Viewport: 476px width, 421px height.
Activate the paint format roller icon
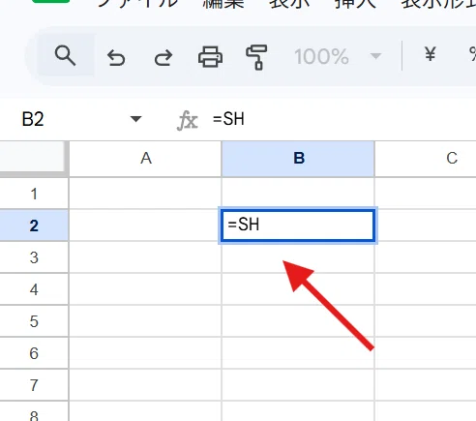tap(256, 57)
